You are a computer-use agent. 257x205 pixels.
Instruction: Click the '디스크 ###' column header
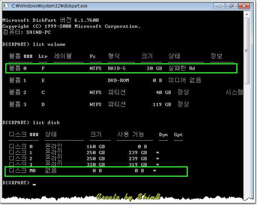tap(24, 134)
